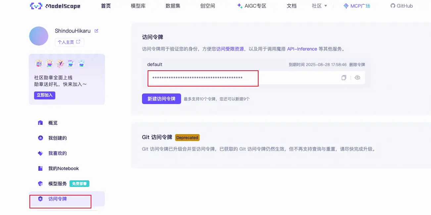Open 个人主页 button
Screen dimensions: 431x215
(x=69, y=42)
